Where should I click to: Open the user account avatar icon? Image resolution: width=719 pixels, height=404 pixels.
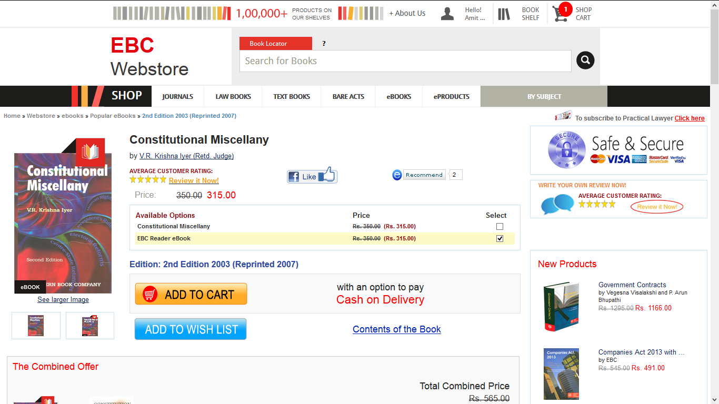tap(447, 14)
